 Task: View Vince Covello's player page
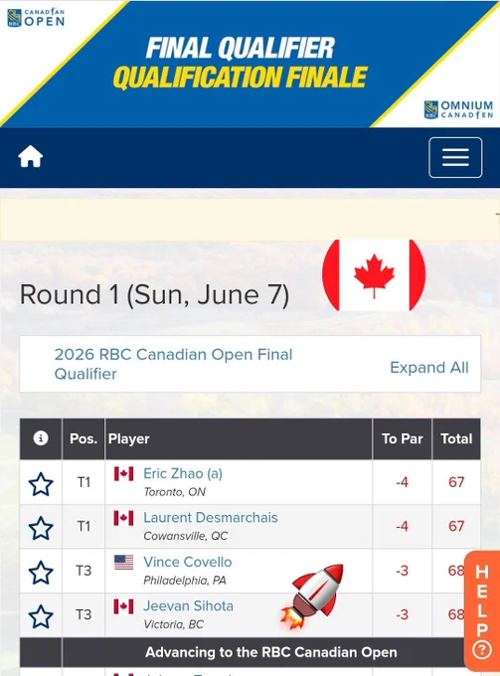pyautogui.click(x=188, y=562)
